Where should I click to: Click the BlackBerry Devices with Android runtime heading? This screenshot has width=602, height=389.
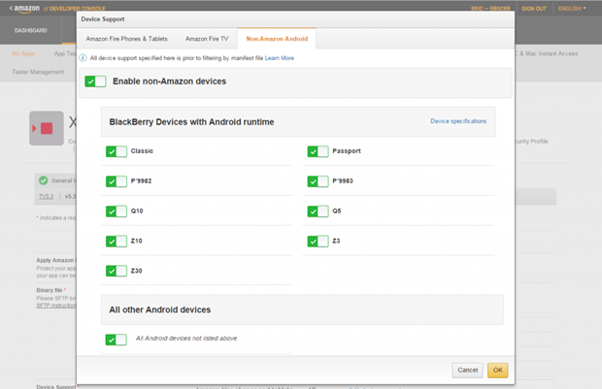[191, 122]
